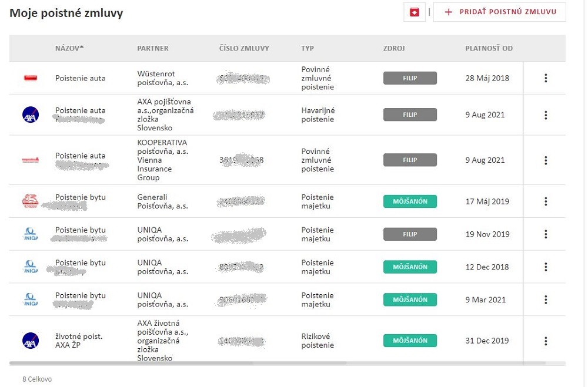Click MÔJŠANÓN badge in the 9 Mar 2021 row
588x387 pixels.
pyautogui.click(x=410, y=299)
